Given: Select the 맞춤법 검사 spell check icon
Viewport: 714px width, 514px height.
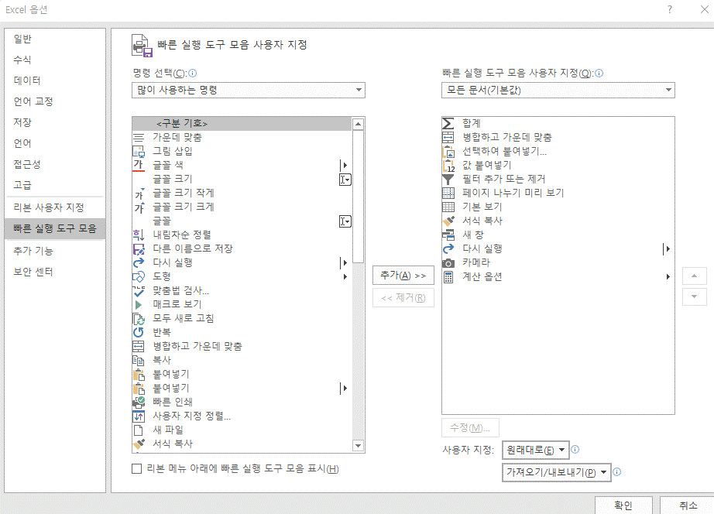Looking at the screenshot, I should point(138,290).
